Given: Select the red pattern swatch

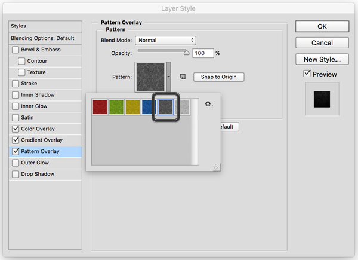Looking at the screenshot, I should [100, 107].
